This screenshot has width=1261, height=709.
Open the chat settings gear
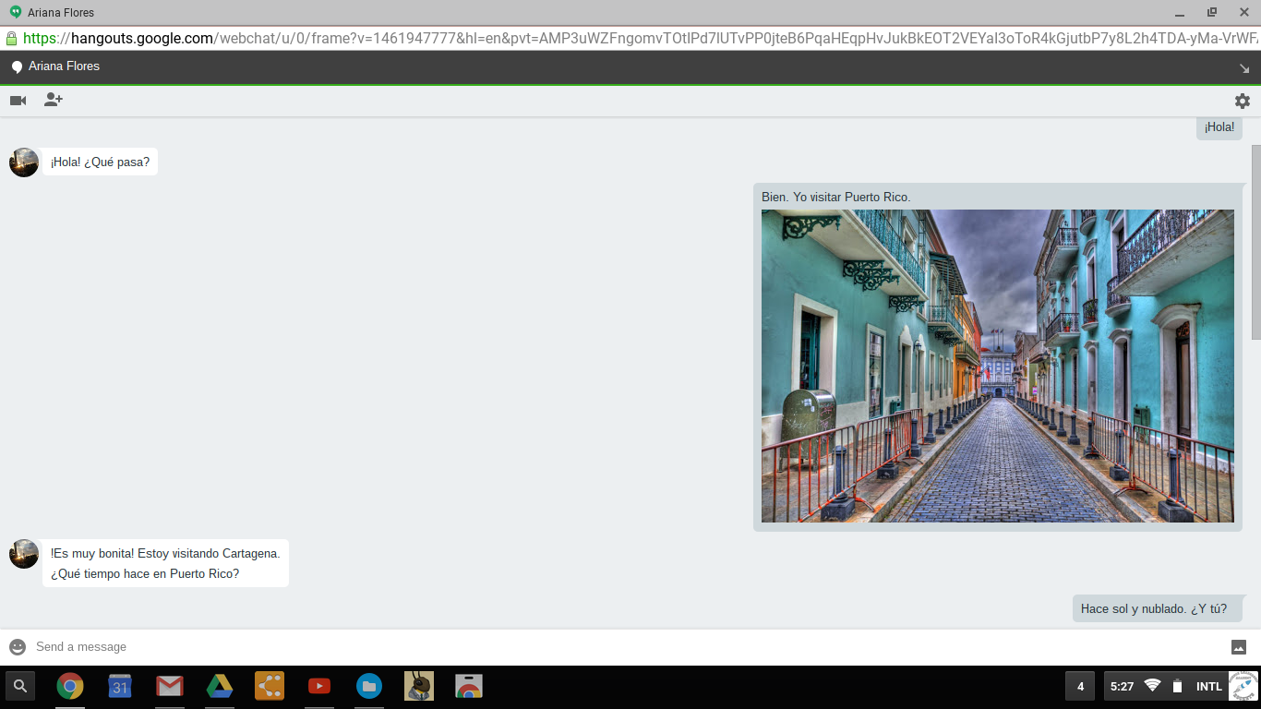(x=1242, y=101)
